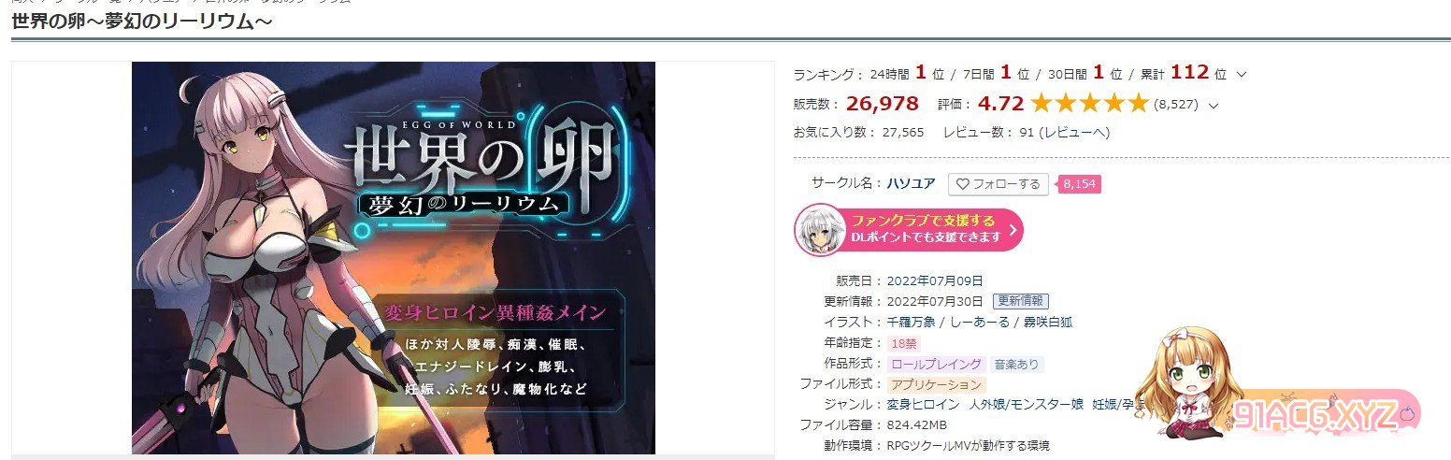Open the circle name ハソユア link
Viewport: 1451px width, 460px height.
pos(911,184)
